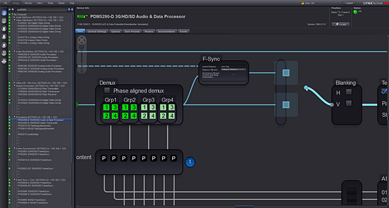This screenshot has width=389, height=208.
Task: Toggle channel 4 in Demux Grp1
Action: (115, 116)
